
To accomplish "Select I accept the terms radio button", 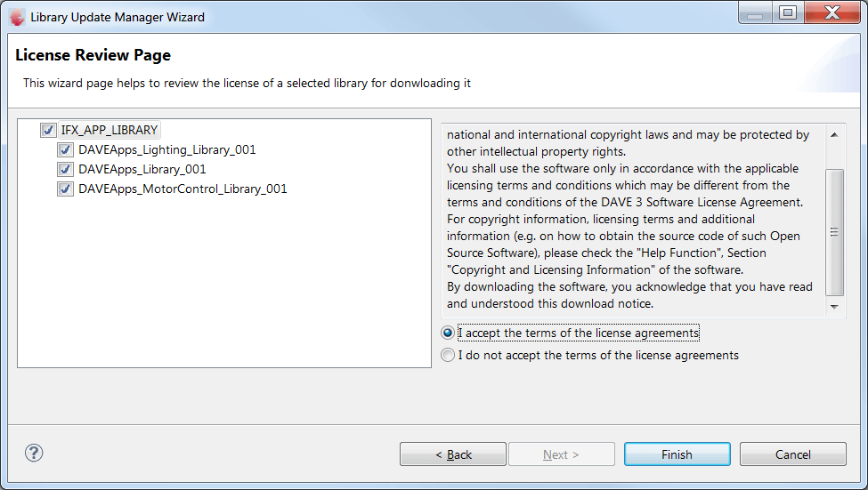I will click(448, 333).
